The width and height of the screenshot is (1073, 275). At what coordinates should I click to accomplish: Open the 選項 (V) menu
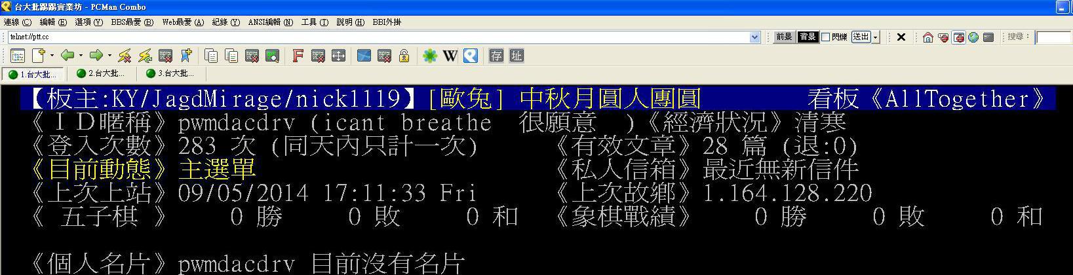tap(88, 22)
